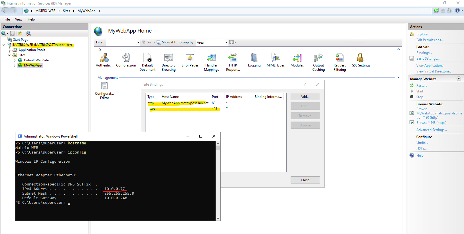Click Stop under Manage Website

click(x=420, y=97)
